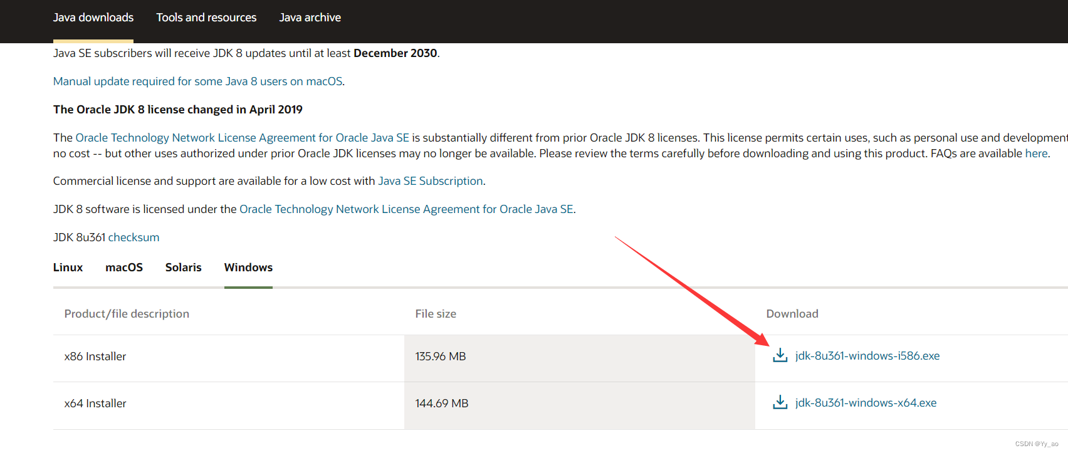This screenshot has width=1068, height=453.
Task: Click the File size column header
Action: (436, 314)
